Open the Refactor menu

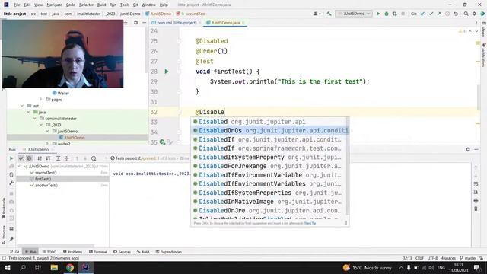86,5
